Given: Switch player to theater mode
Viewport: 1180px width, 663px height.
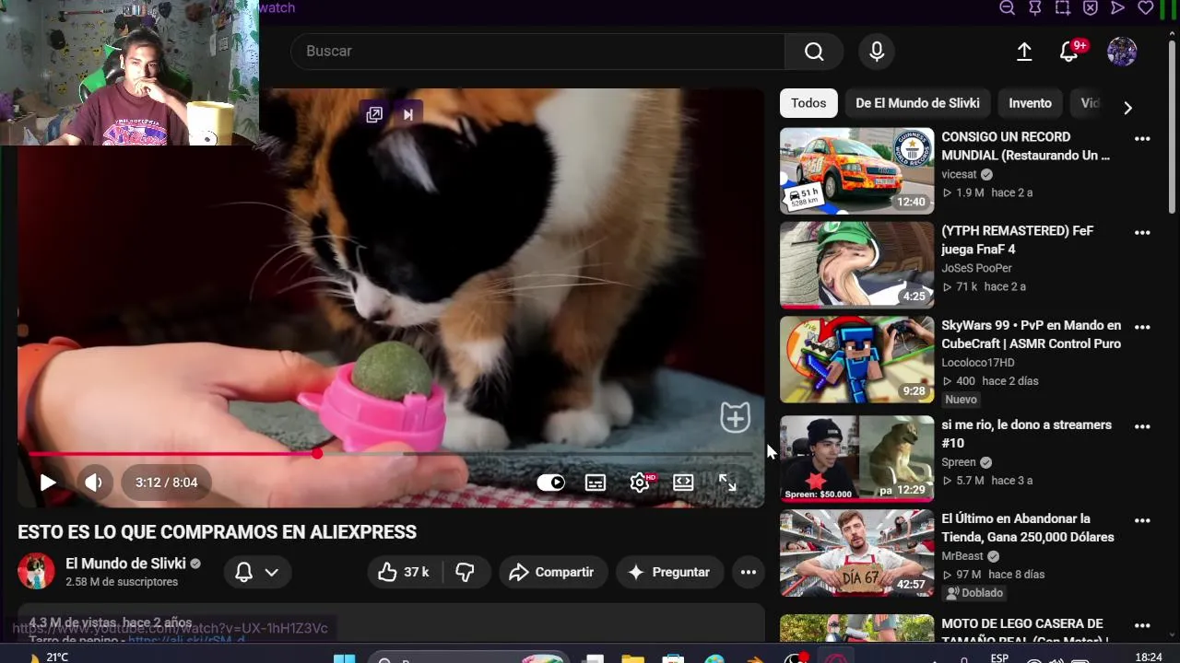Looking at the screenshot, I should (x=683, y=483).
